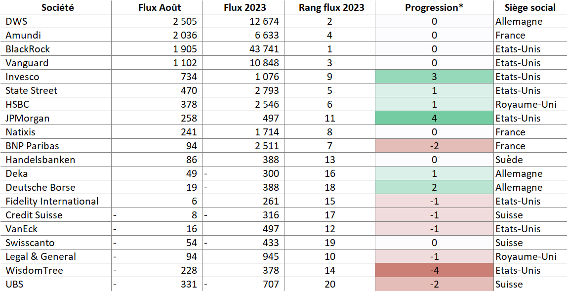Image resolution: width=567 pixels, height=291 pixels.
Task: Click the Flux 2023 column header
Action: click(243, 7)
